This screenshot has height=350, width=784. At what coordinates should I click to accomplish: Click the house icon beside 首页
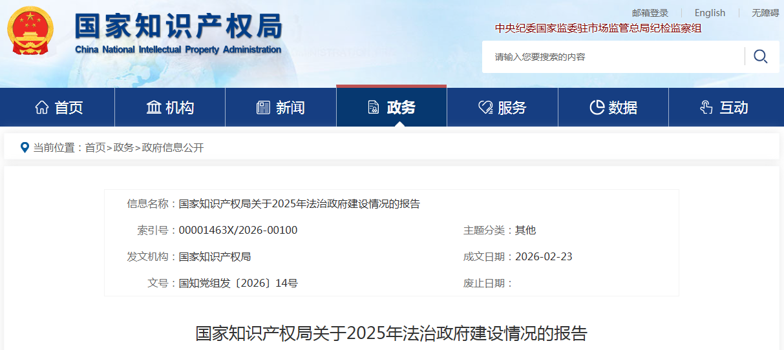pos(42,108)
